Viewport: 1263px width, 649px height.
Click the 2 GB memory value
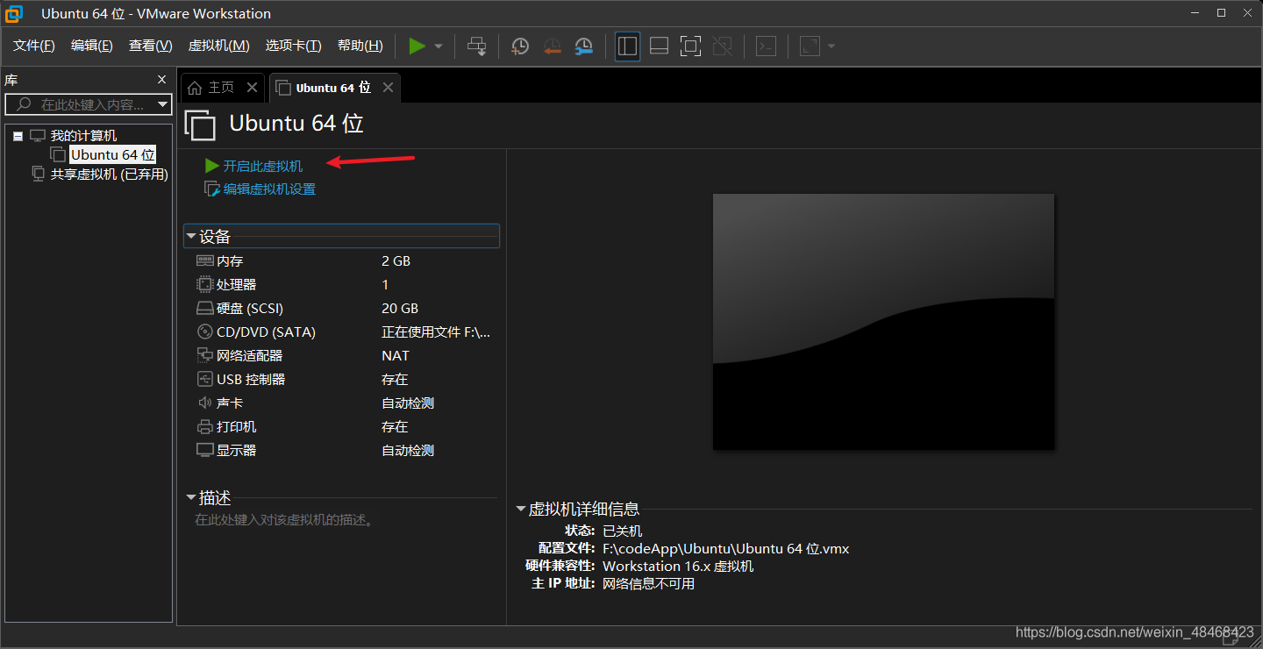tap(396, 260)
